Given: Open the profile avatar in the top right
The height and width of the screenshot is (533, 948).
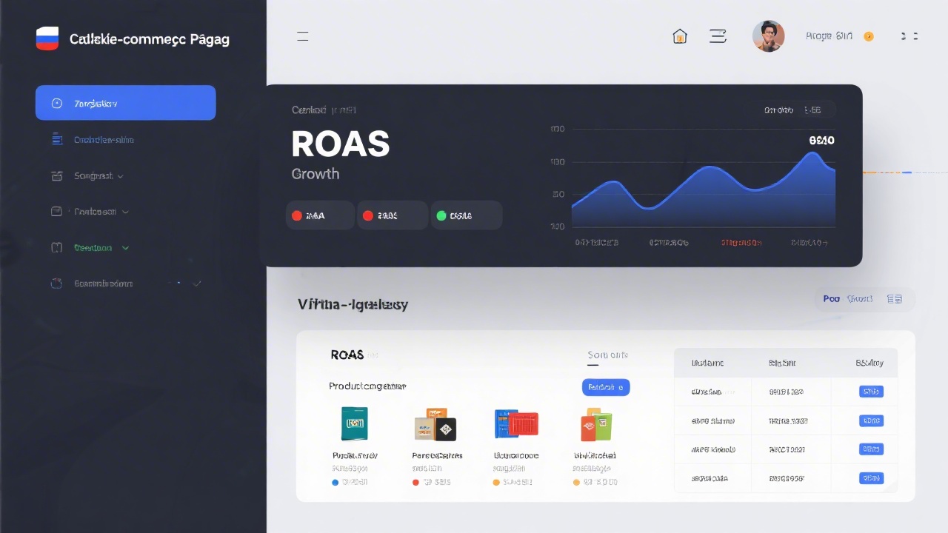Looking at the screenshot, I should [768, 36].
